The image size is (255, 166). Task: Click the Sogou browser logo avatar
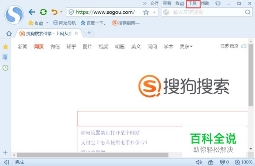click(14, 15)
